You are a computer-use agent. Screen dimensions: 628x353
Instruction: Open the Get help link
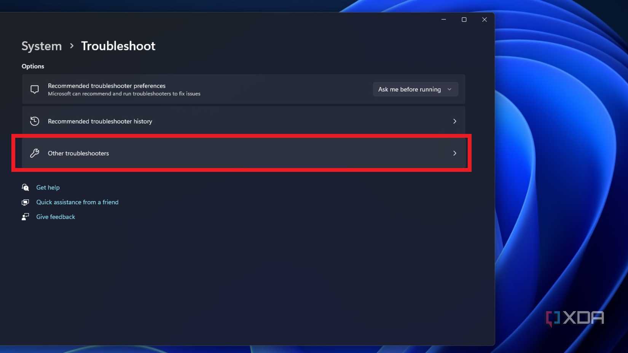tap(48, 187)
